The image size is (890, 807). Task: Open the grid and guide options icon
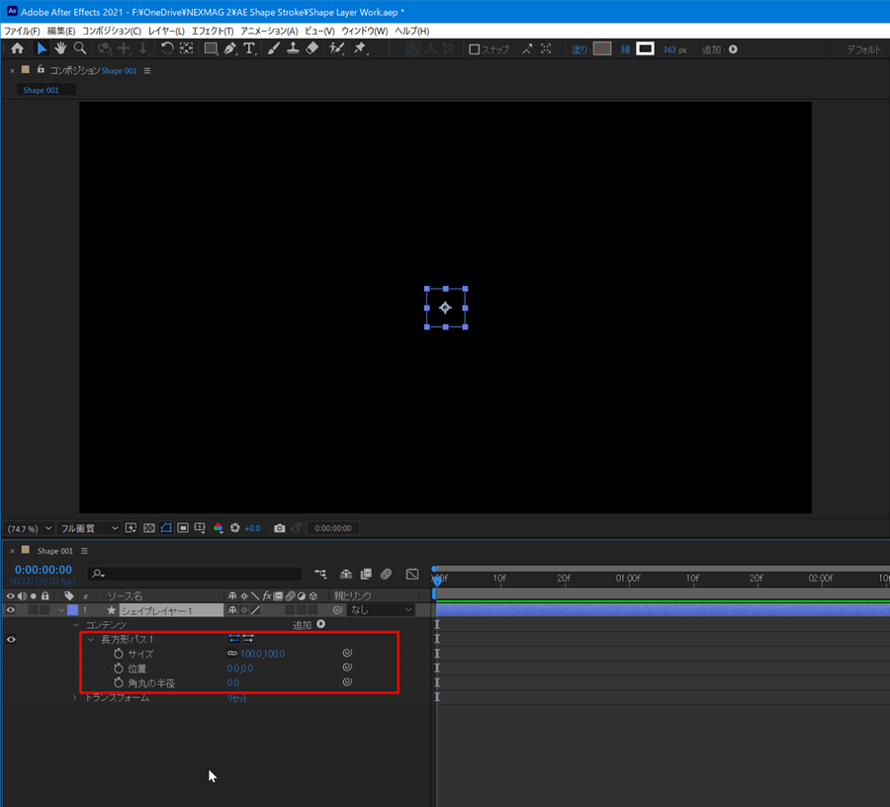click(x=200, y=528)
